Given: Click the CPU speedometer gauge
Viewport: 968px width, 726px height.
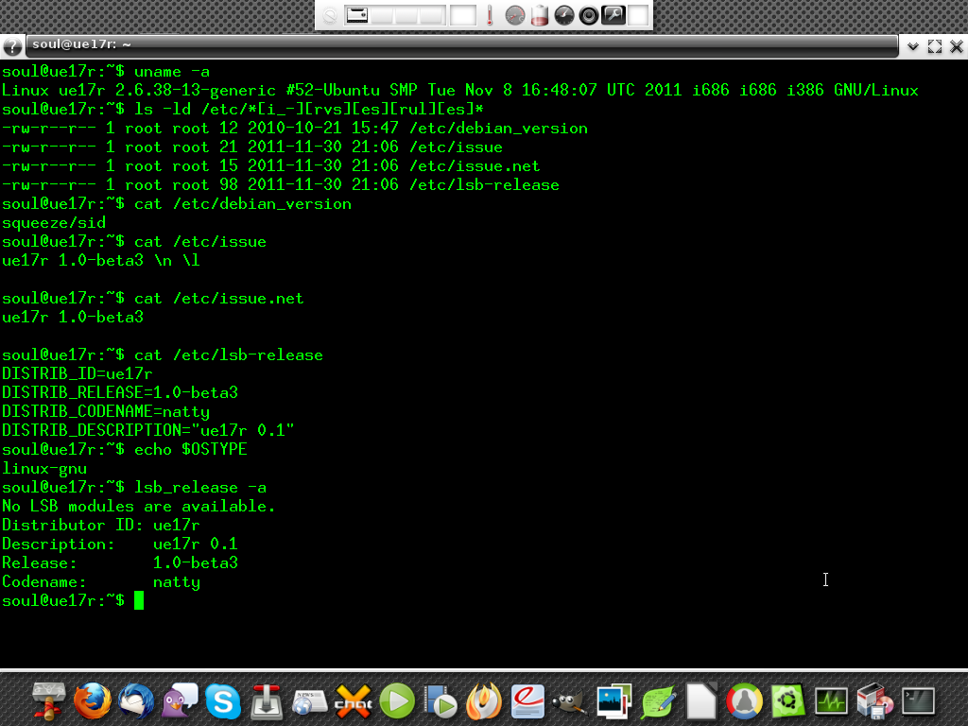Looking at the screenshot, I should click(x=515, y=15).
